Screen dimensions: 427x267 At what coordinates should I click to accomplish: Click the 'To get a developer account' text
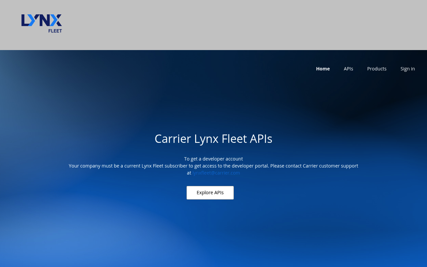click(x=213, y=159)
